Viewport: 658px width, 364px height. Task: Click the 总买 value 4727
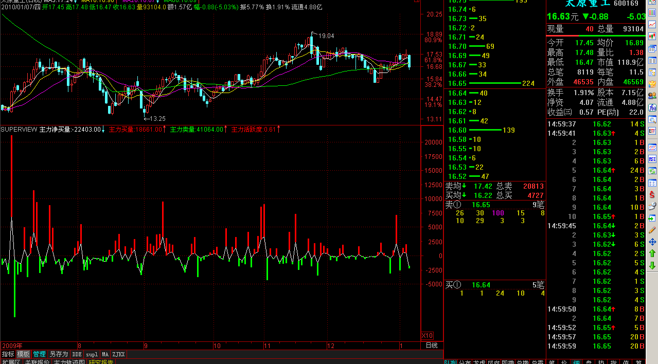[x=535, y=195]
